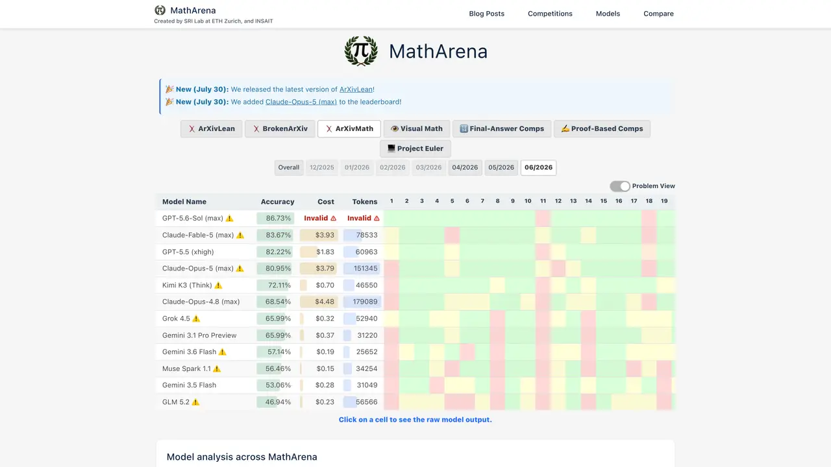Select the 01/2026 period filter

pos(357,167)
